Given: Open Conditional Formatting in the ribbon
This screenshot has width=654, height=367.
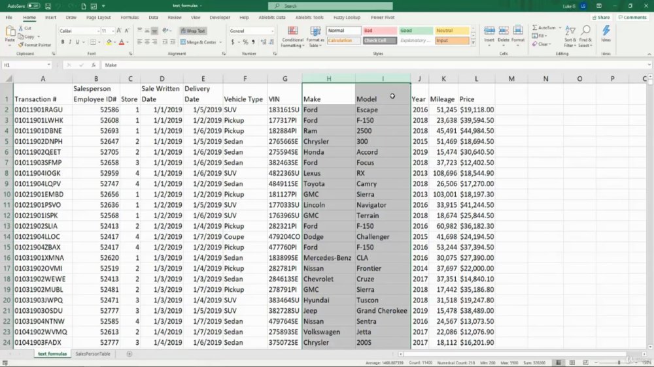Looking at the screenshot, I should point(293,37).
